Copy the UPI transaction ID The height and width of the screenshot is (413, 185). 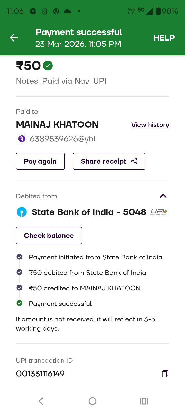coord(165,374)
